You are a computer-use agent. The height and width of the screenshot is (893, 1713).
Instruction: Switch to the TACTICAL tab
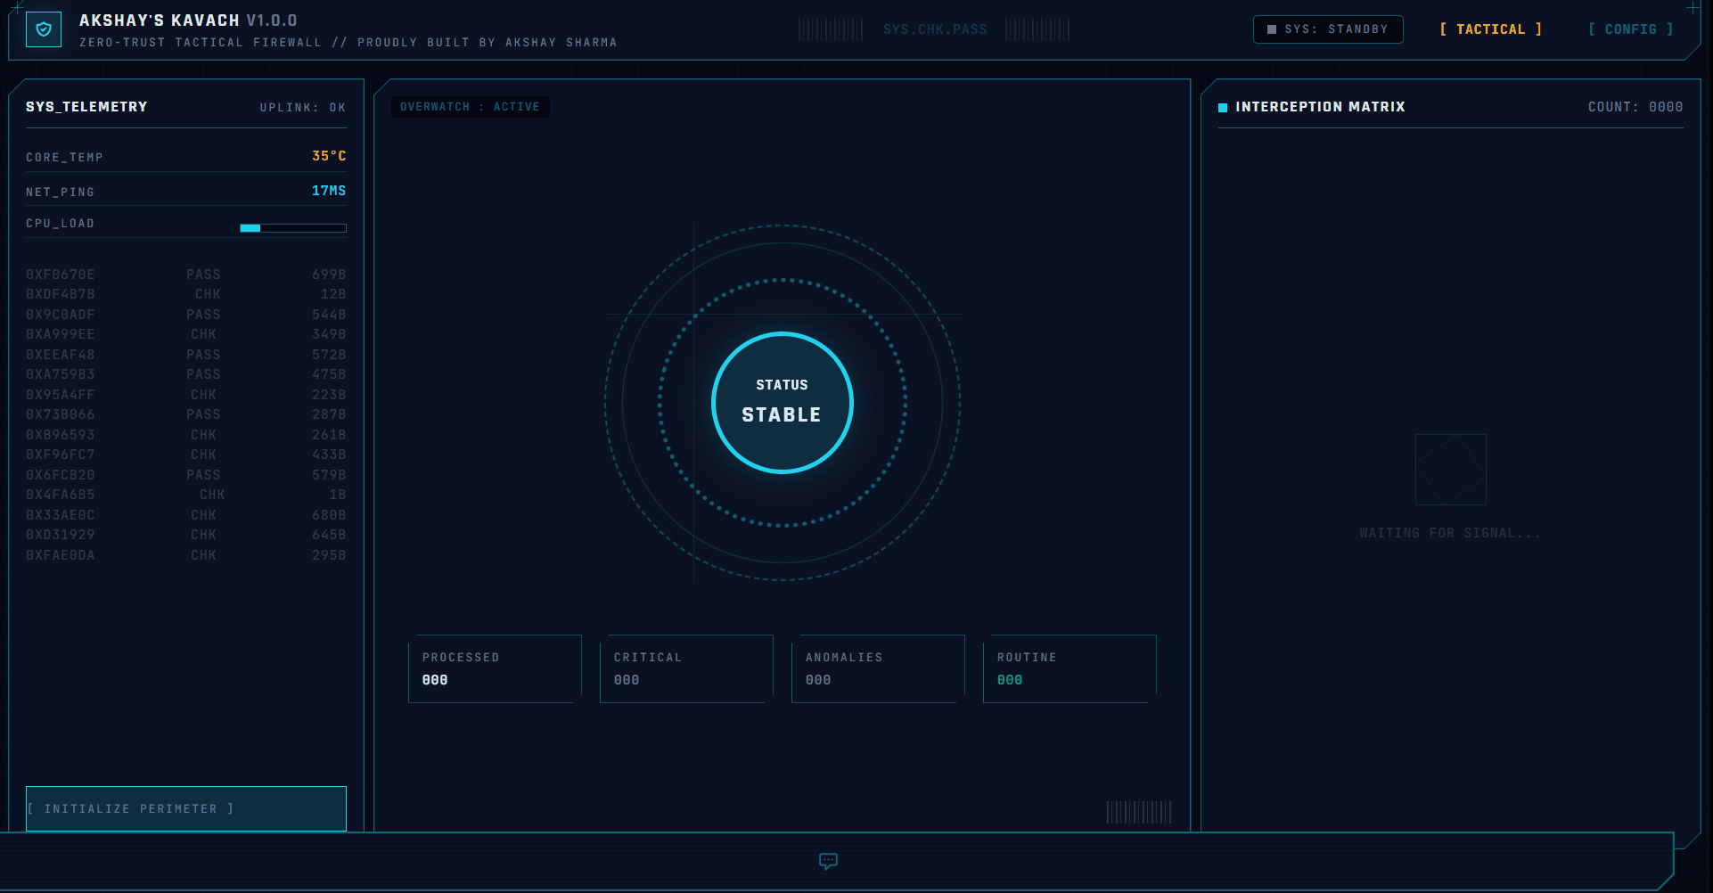(1491, 29)
